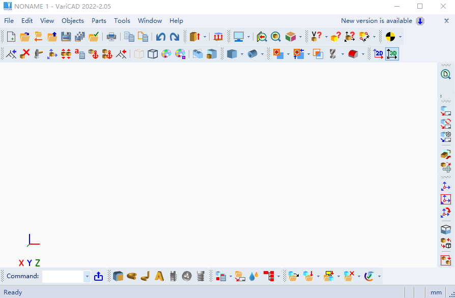This screenshot has height=298, width=455.
Task: Open the Command history dropdown arrow
Action: [87, 277]
